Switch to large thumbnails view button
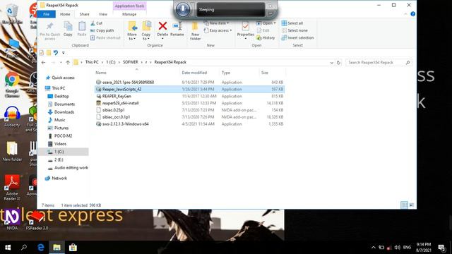This screenshot has height=254, width=452. [411, 205]
